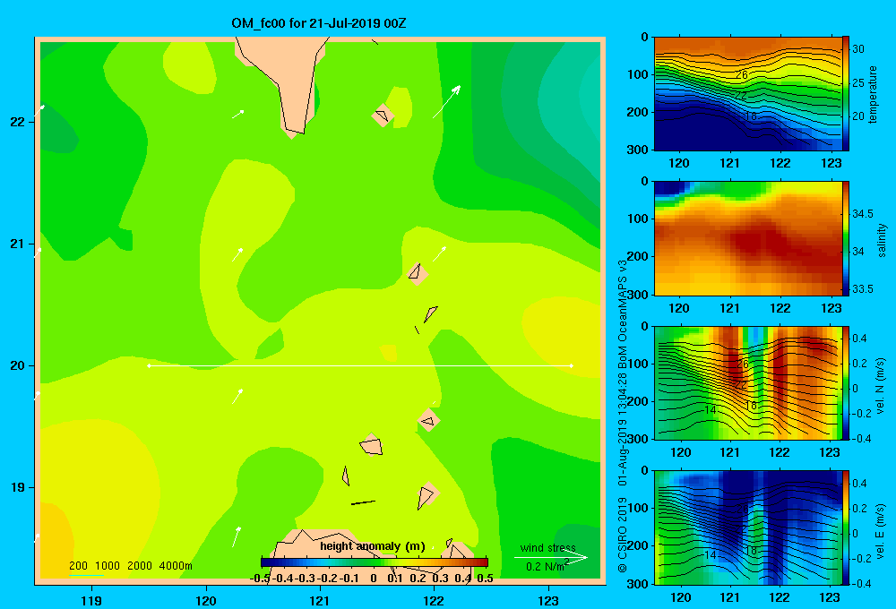Select the temperature color bar
This screenshot has width=896, height=609.
pyautogui.click(x=846, y=94)
